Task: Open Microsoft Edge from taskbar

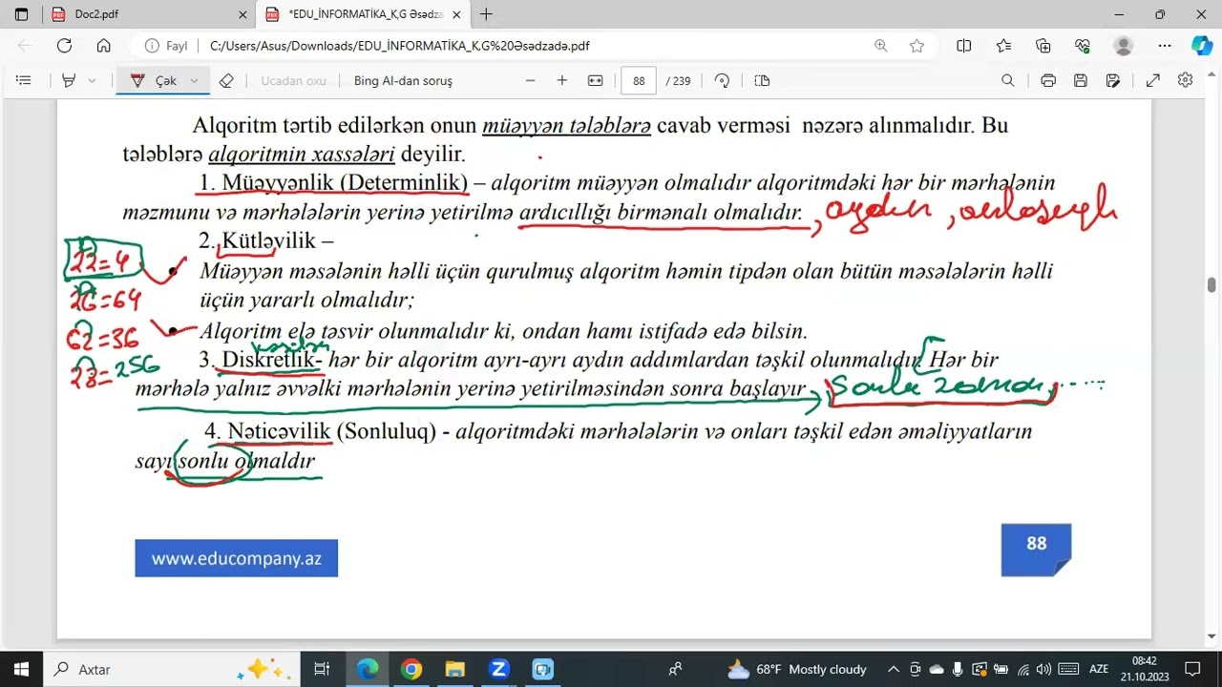Action: click(x=368, y=670)
